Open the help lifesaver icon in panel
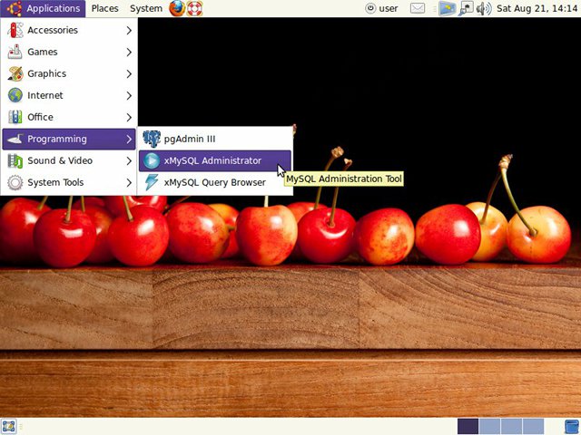Image resolution: width=581 pixels, height=435 pixels. pyautogui.click(x=194, y=8)
